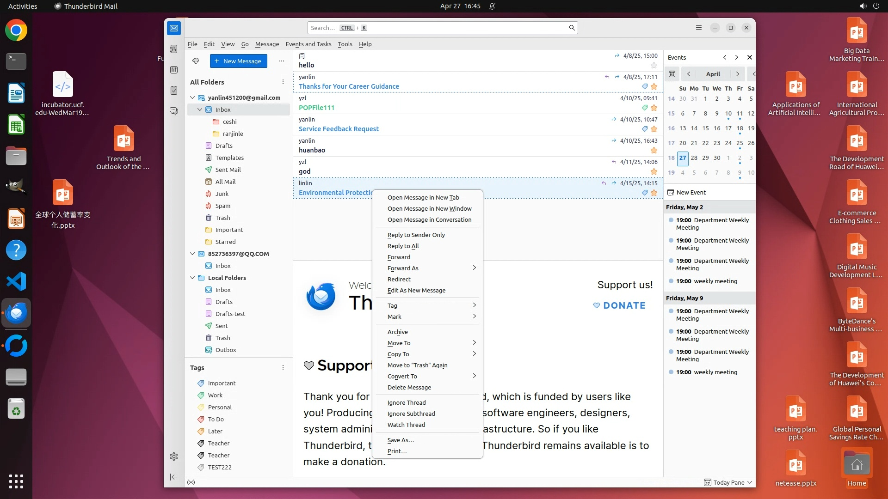The height and width of the screenshot is (499, 888).
Task: Open the Address Book sidebar icon
Action: point(174,49)
